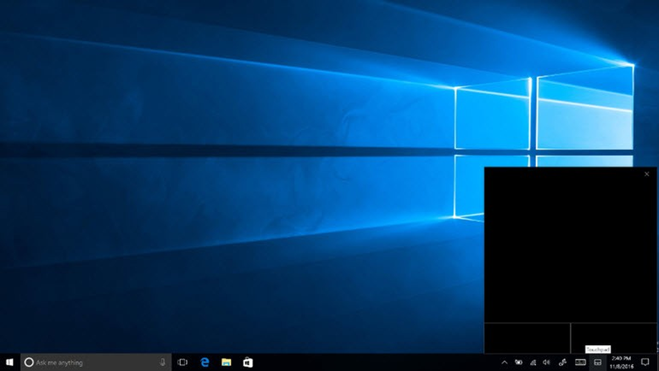Viewport: 659px width, 371px height.
Task: Open the clock and calendar flyout
Action: 621,362
